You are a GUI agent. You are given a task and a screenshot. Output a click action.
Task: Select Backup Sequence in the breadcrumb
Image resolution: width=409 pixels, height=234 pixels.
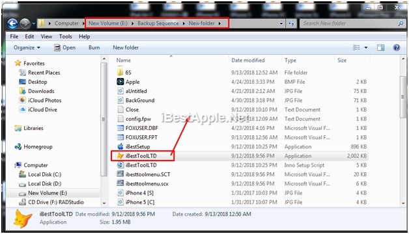pyautogui.click(x=158, y=23)
